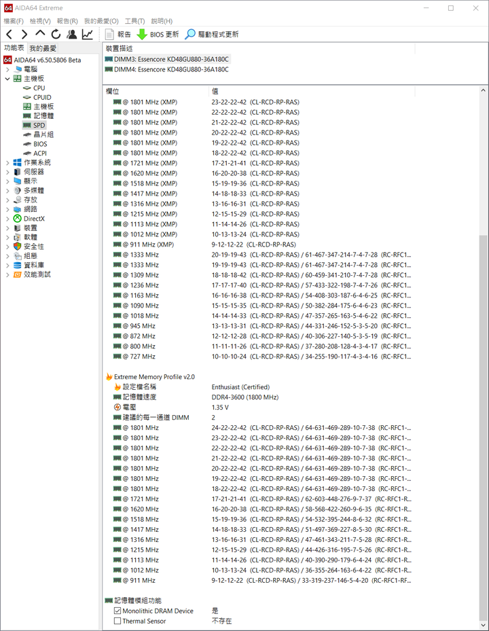Select the DIMM4: Essencore KD48GU880-36A180C device

click(166, 69)
